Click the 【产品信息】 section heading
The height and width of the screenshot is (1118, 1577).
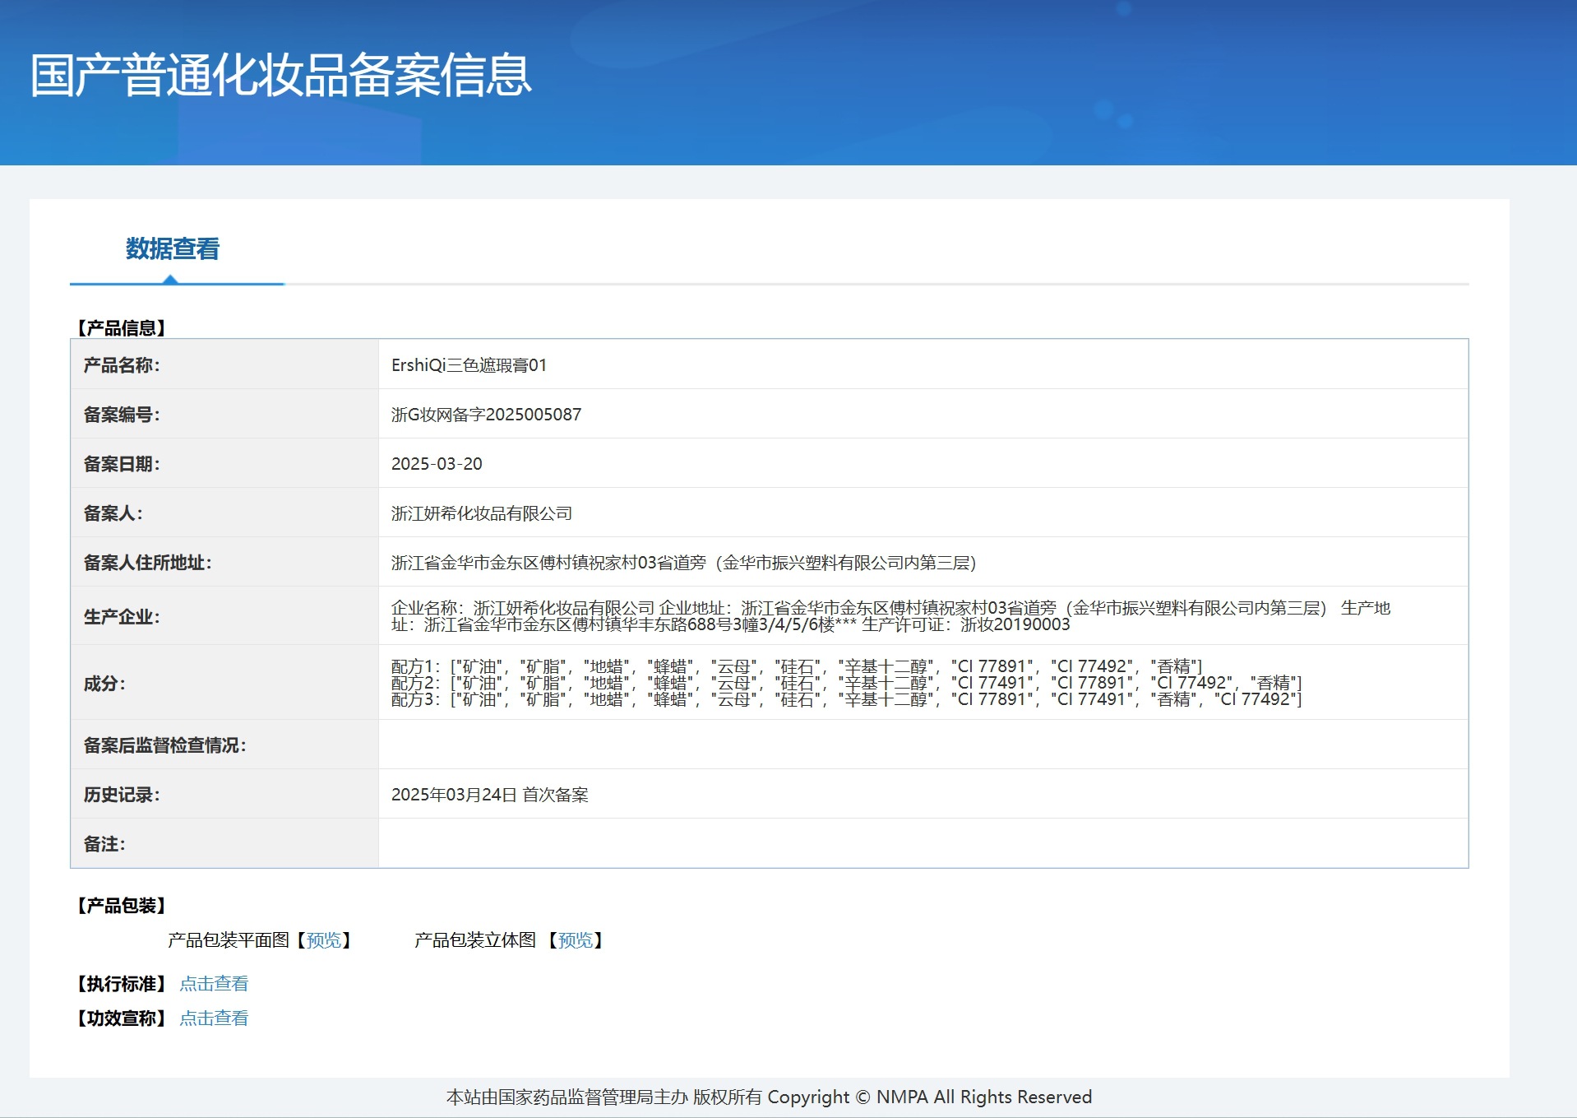coord(122,328)
